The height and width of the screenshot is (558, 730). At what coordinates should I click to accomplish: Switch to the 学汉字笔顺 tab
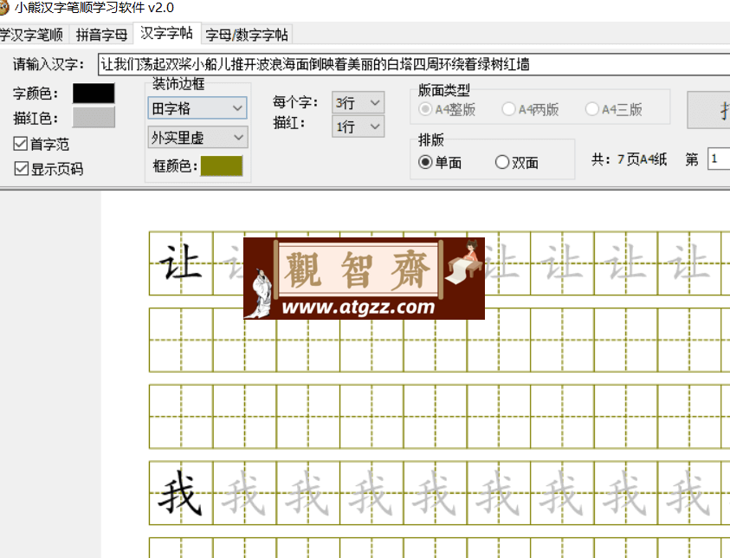33,35
